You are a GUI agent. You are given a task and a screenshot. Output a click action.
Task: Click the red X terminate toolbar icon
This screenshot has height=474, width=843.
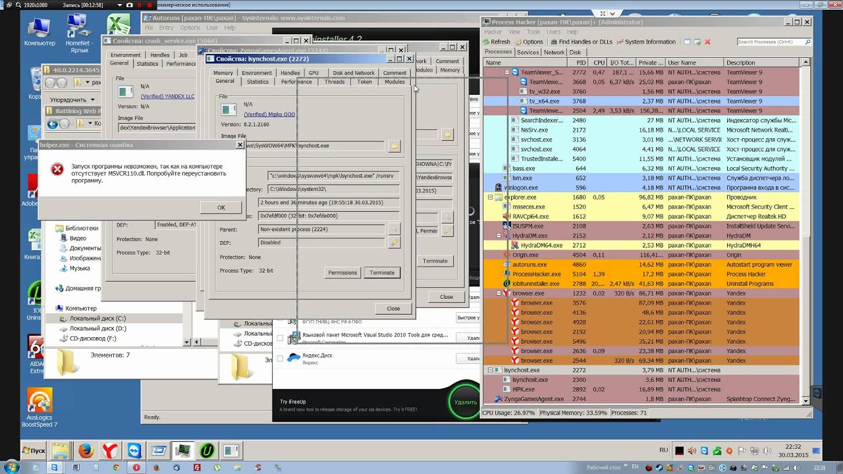click(x=707, y=41)
